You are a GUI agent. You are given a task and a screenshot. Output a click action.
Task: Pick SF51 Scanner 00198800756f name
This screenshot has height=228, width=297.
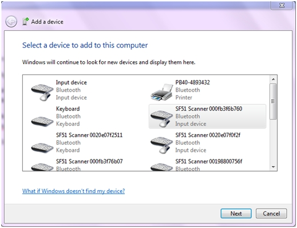(209, 162)
